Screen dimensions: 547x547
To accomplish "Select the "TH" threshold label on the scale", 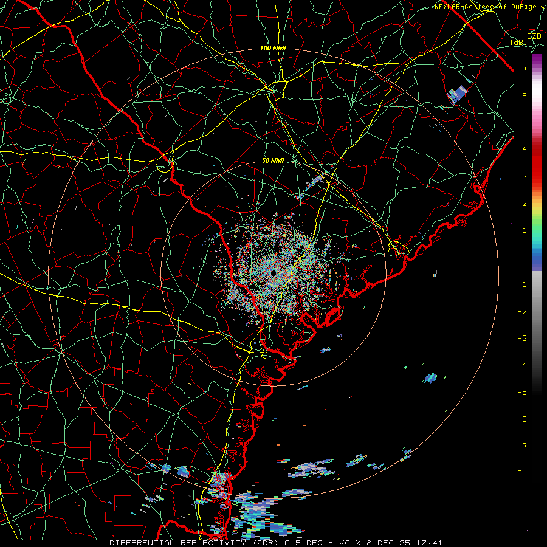I will [x=522, y=473].
